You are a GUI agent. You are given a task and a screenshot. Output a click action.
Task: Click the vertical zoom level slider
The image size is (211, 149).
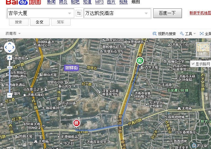10,76
